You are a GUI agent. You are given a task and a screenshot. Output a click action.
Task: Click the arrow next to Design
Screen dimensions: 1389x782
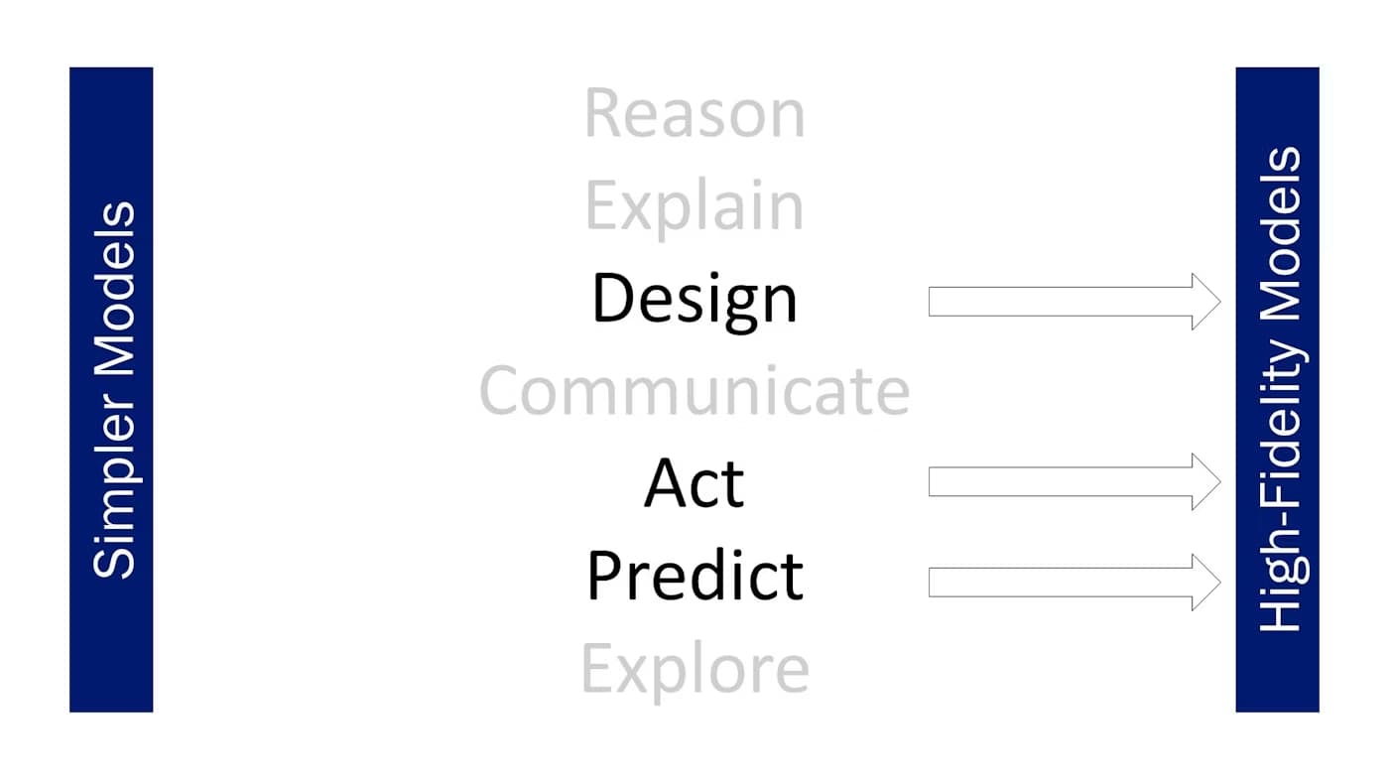[x=1073, y=301]
